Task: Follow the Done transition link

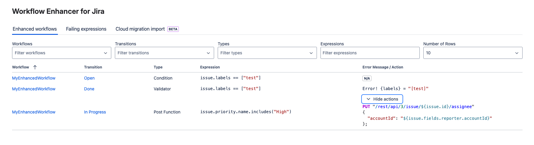Action: click(x=89, y=89)
